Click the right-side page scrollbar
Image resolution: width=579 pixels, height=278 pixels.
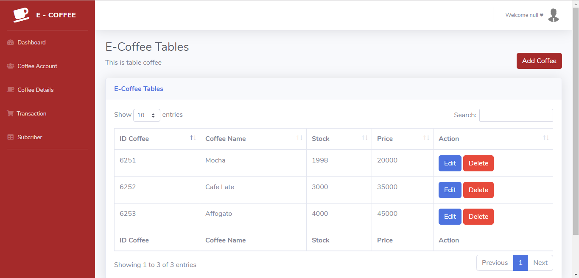coord(576,127)
